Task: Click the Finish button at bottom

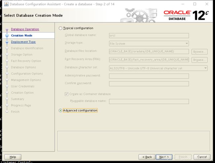Action: tap(183, 157)
